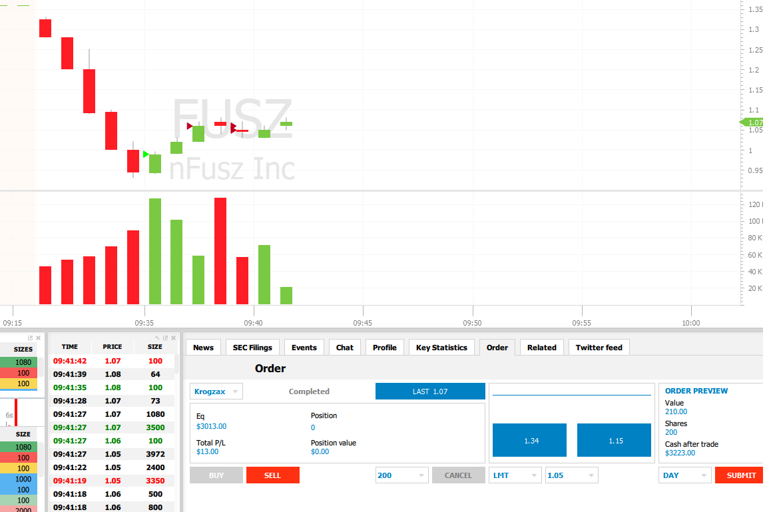Select the 09:41:35 trade row
The height and width of the screenshot is (512, 771).
click(112, 387)
